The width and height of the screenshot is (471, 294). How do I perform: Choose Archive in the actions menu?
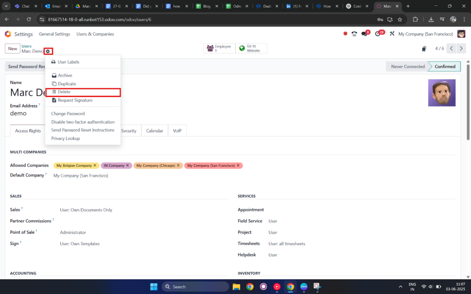(83, 75)
